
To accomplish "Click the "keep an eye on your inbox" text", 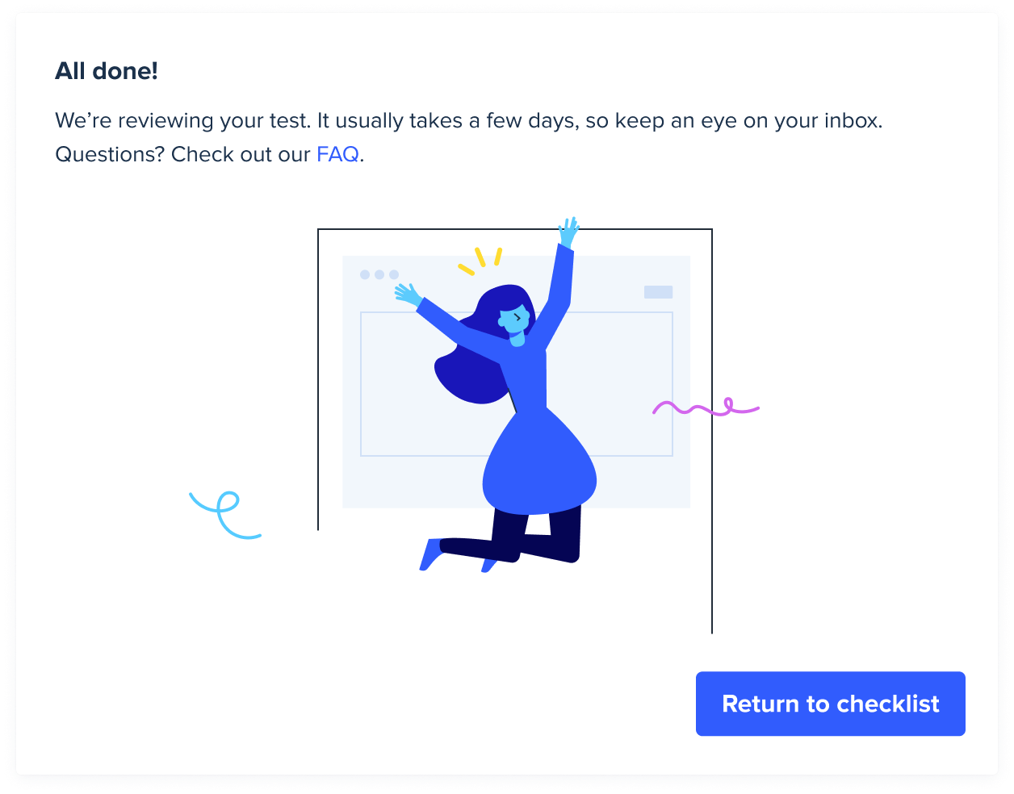I will pyautogui.click(x=748, y=121).
